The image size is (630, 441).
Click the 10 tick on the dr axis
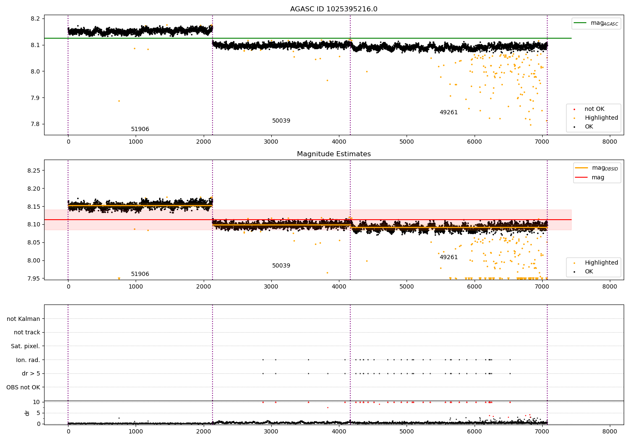coord(37,402)
